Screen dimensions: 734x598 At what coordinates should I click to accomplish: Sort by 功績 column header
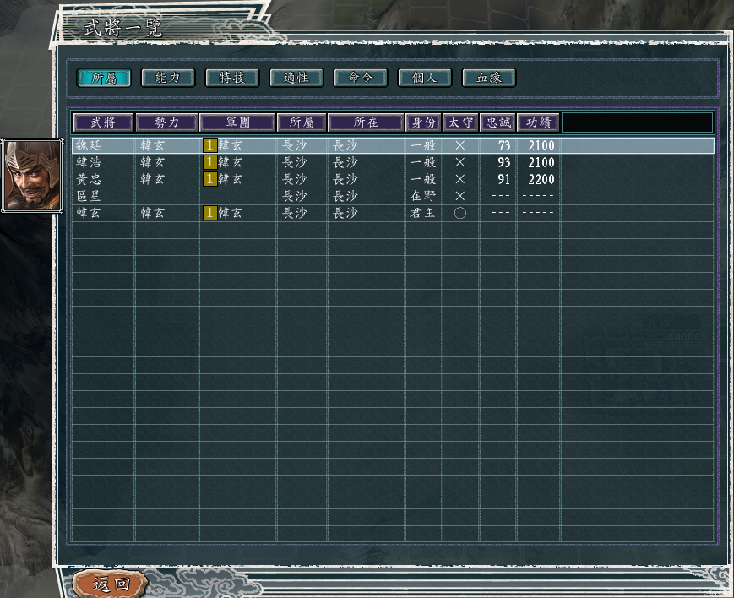coord(538,122)
